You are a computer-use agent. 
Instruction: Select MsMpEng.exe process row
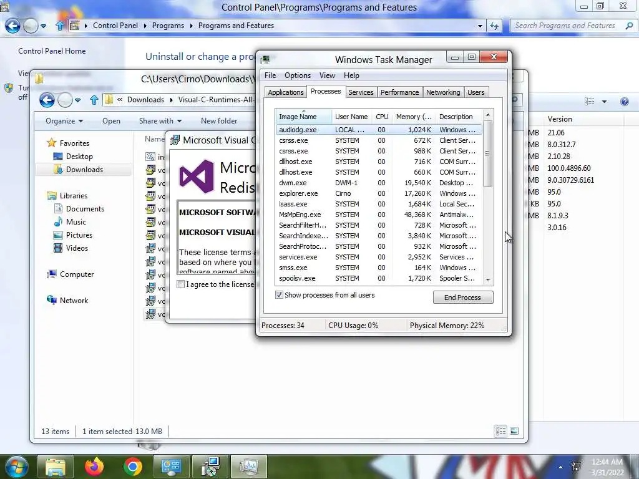pos(378,215)
